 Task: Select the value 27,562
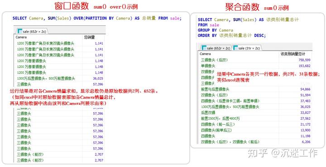pos(305,119)
